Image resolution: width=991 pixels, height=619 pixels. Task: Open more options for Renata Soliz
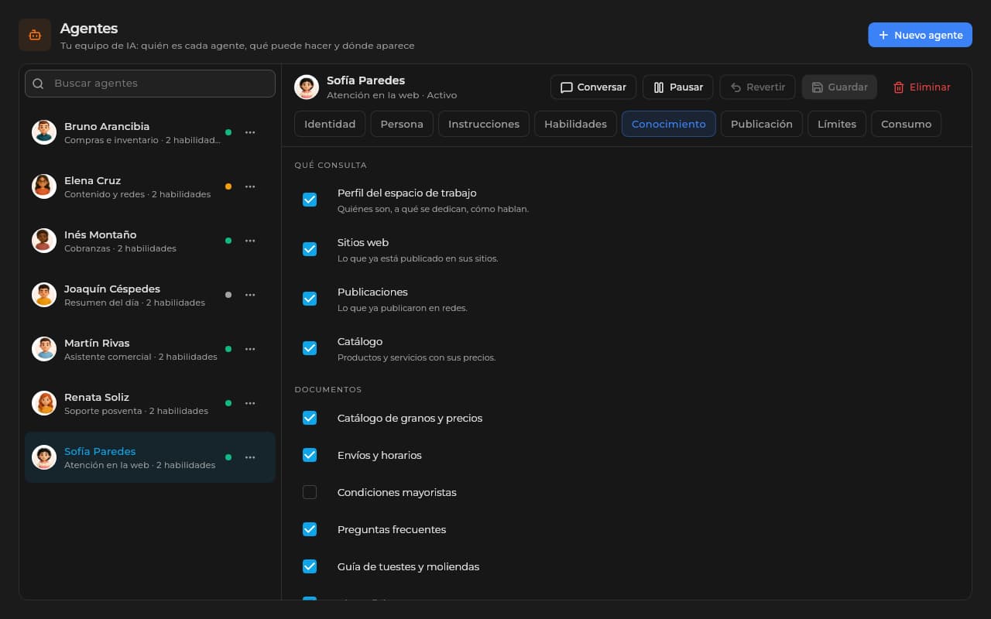pyautogui.click(x=250, y=403)
